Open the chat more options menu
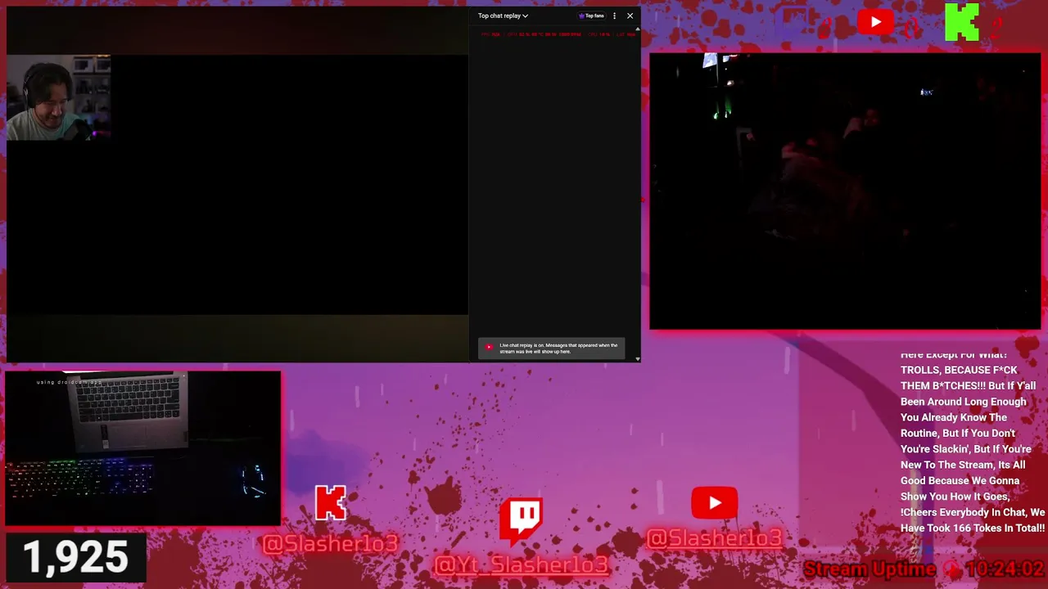Image resolution: width=1048 pixels, height=589 pixels. coord(614,16)
